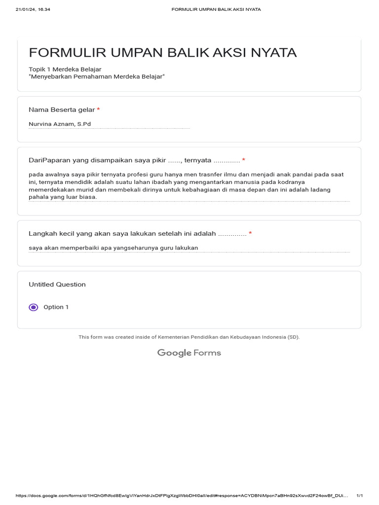Click the Google Forms logo

(189, 353)
